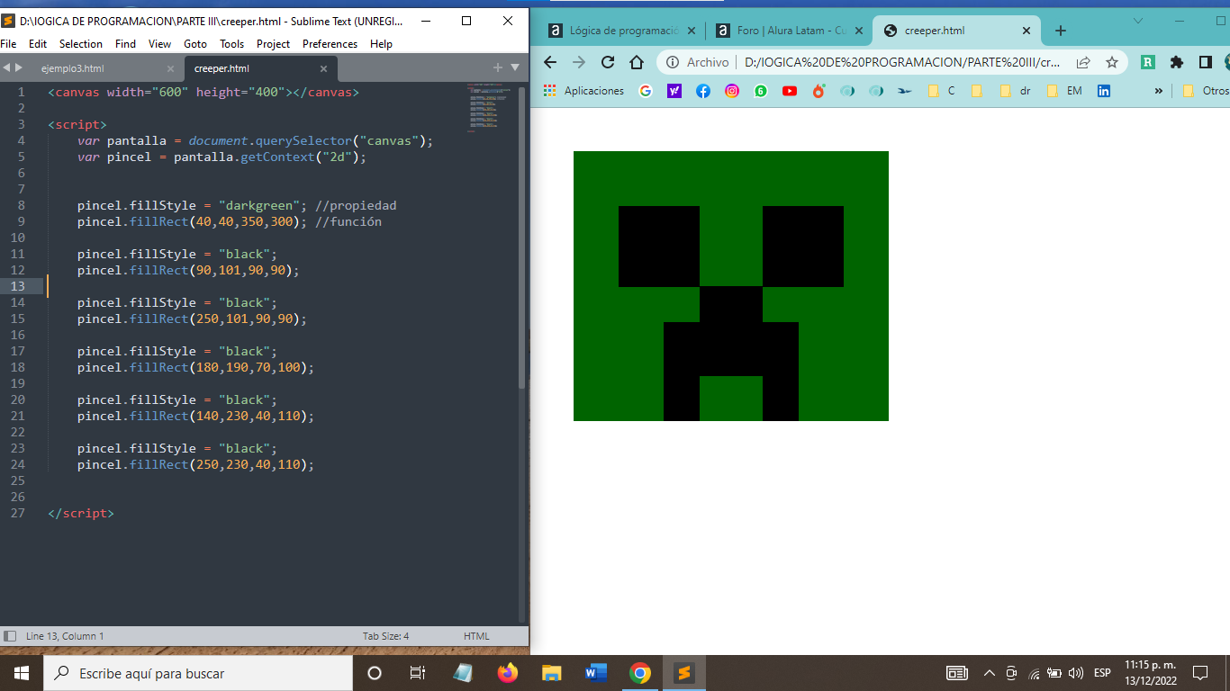Viewport: 1230px width, 691px height.
Task: Open Yahoo bookmark
Action: [674, 91]
